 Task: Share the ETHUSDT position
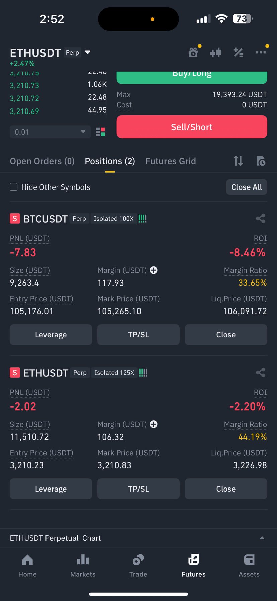pos(261,373)
